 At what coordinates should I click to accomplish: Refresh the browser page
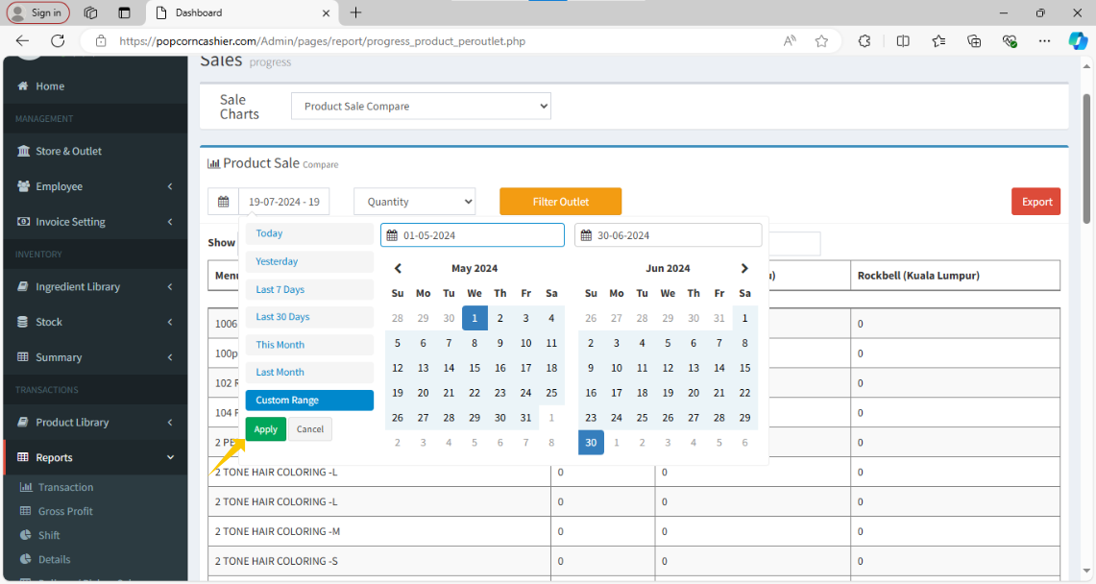[58, 41]
